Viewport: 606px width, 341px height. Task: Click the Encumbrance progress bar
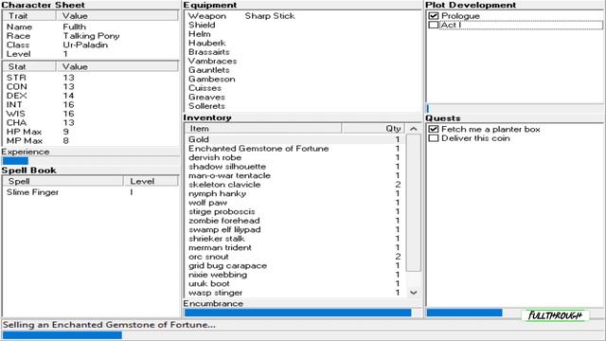(x=303, y=313)
